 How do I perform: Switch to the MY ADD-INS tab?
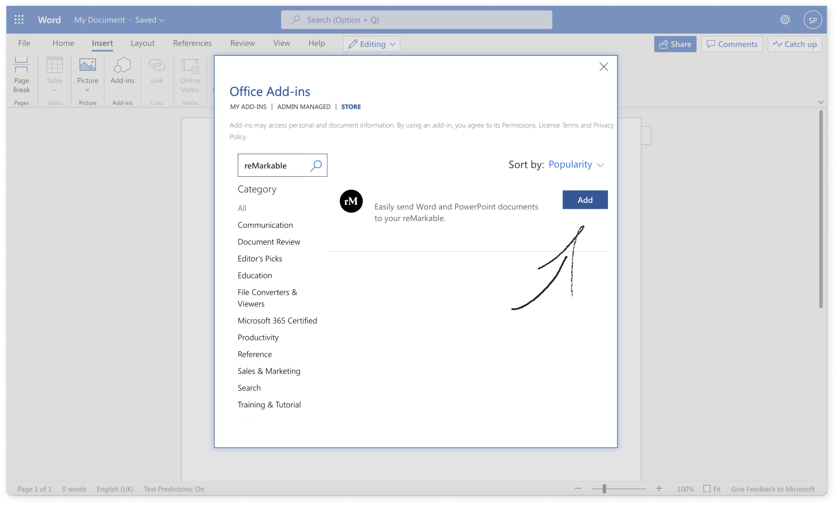point(248,106)
